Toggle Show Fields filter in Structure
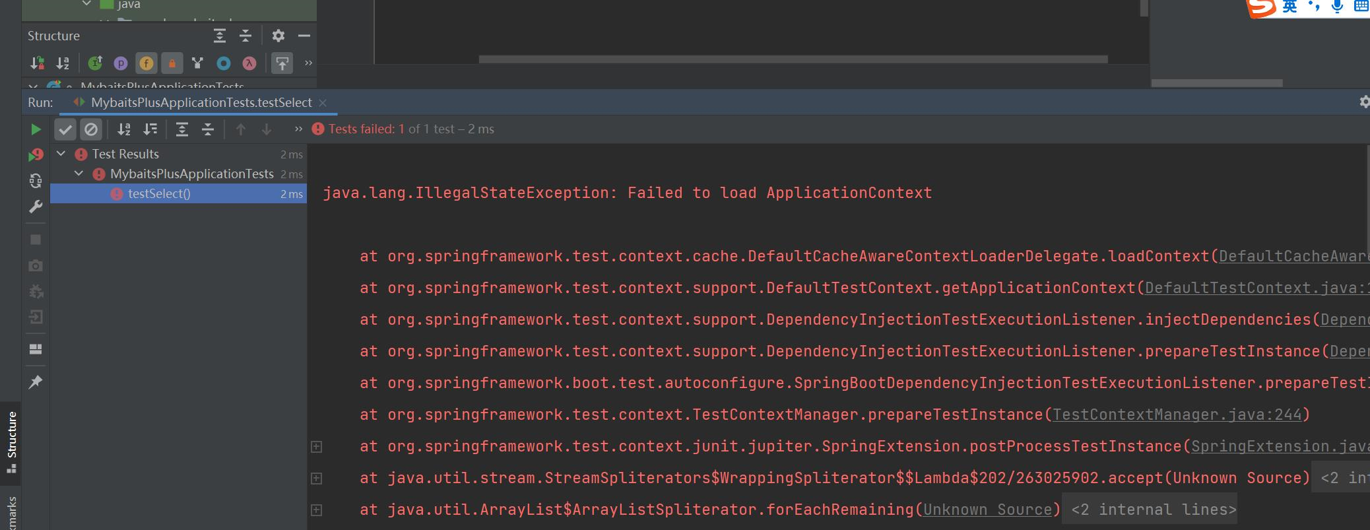 click(x=146, y=63)
